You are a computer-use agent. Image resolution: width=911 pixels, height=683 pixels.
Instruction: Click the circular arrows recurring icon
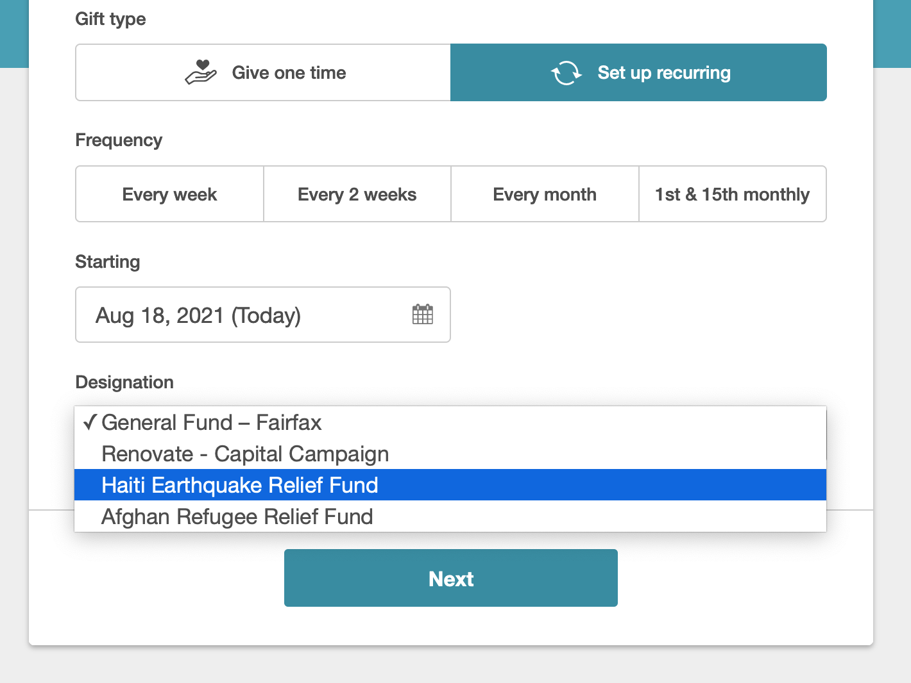click(x=566, y=73)
